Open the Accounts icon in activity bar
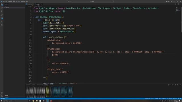Image resolution: width=182 pixels, height=102 pixels. point(2,93)
